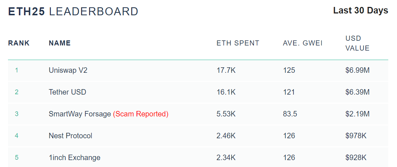Click the red Scam Reported label

[141, 114]
